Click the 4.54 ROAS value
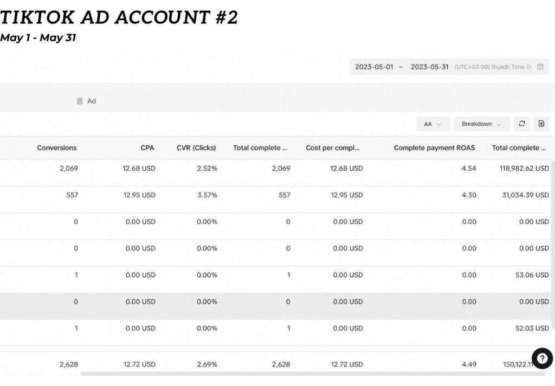 pos(469,169)
